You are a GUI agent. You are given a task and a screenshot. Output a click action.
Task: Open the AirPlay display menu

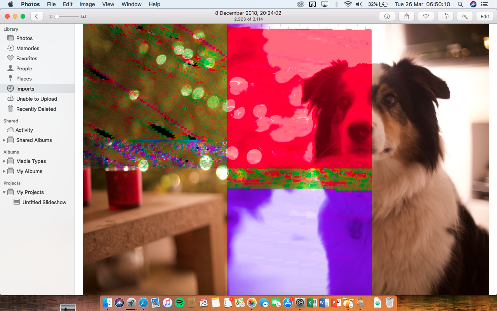[325, 4]
